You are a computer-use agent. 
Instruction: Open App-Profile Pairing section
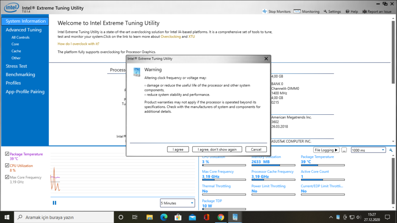(x=25, y=91)
